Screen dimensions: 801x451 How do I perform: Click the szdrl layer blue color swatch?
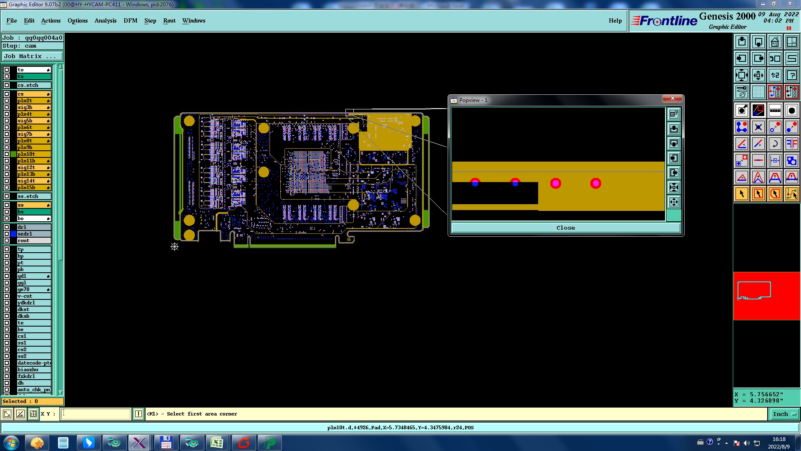click(13, 234)
